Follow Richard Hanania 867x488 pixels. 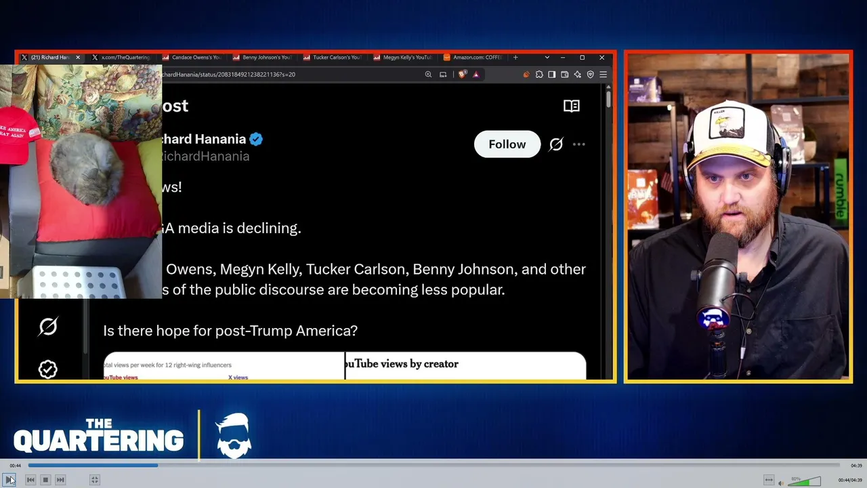tap(507, 144)
